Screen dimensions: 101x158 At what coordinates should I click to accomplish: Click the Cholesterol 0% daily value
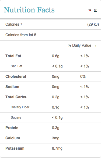[83, 76]
